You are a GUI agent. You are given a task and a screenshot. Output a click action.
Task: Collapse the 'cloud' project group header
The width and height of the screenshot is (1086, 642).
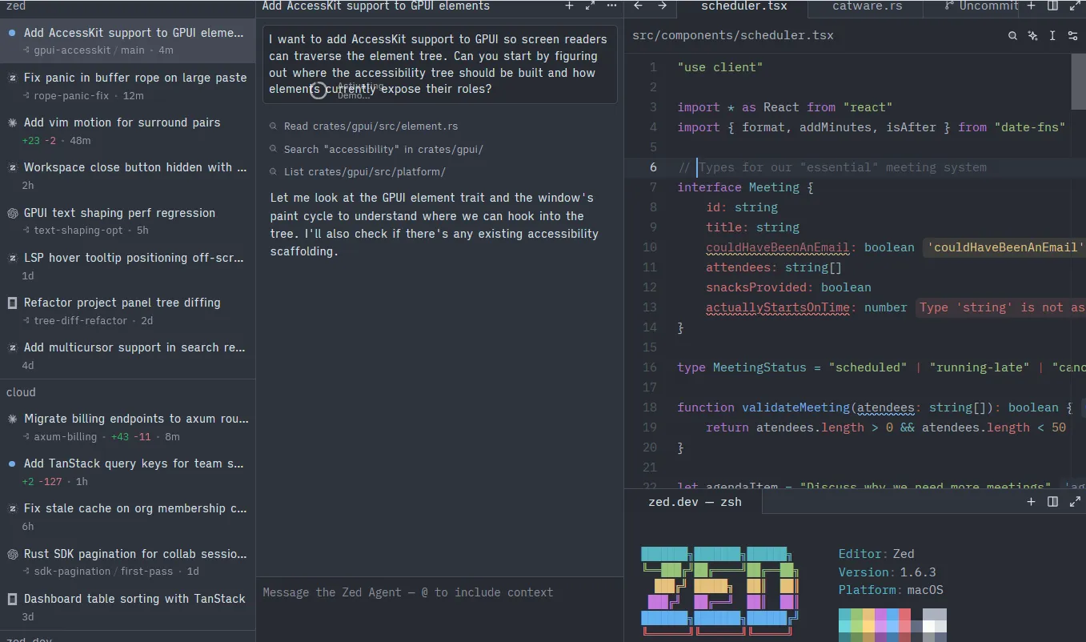pyautogui.click(x=128, y=392)
